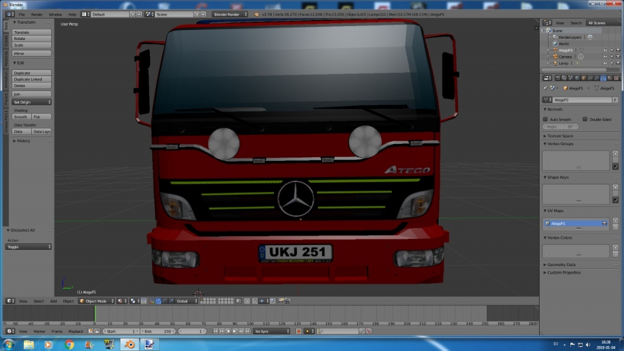Image resolution: width=624 pixels, height=351 pixels.
Task: Click the Translate button
Action: tap(31, 32)
